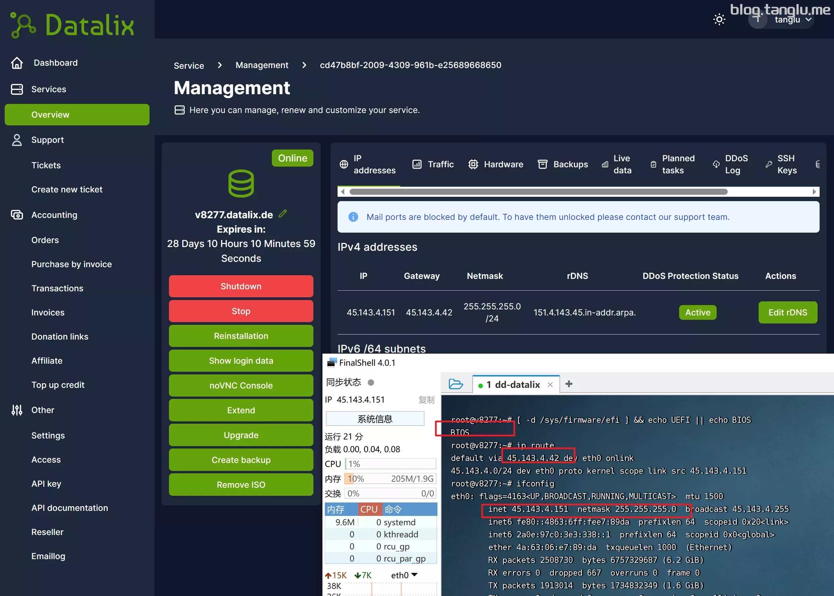
Task: Click the Support person icon
Action: click(x=17, y=140)
